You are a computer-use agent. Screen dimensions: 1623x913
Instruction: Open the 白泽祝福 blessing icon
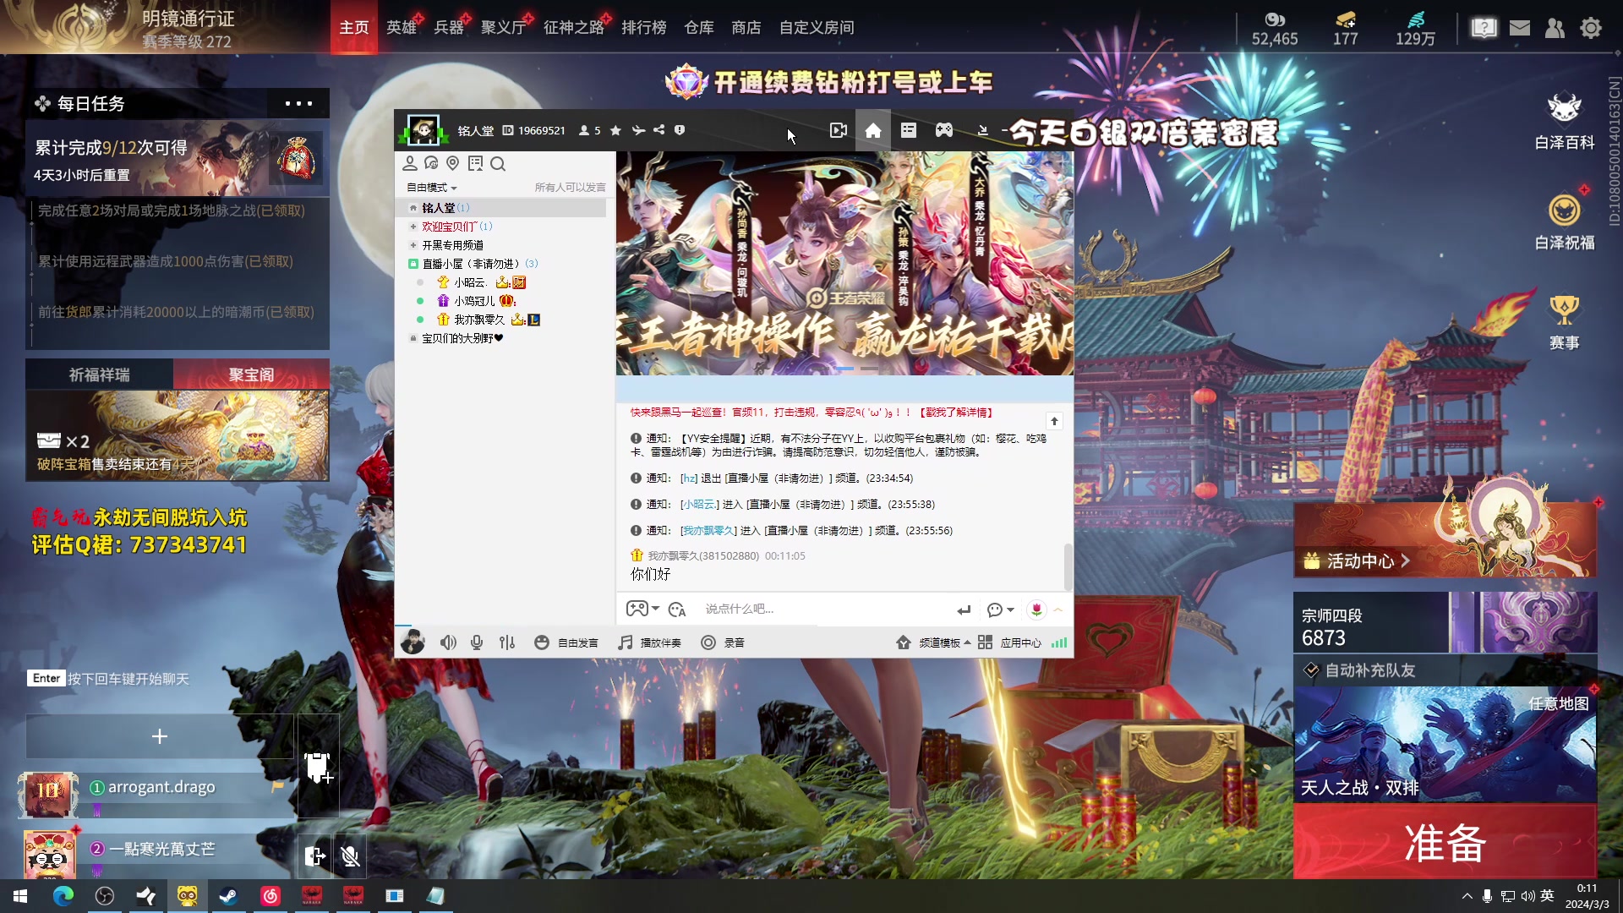(x=1565, y=222)
